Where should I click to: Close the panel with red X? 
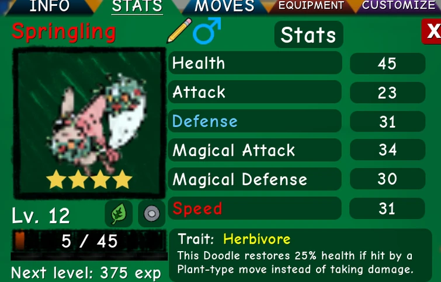(432, 31)
